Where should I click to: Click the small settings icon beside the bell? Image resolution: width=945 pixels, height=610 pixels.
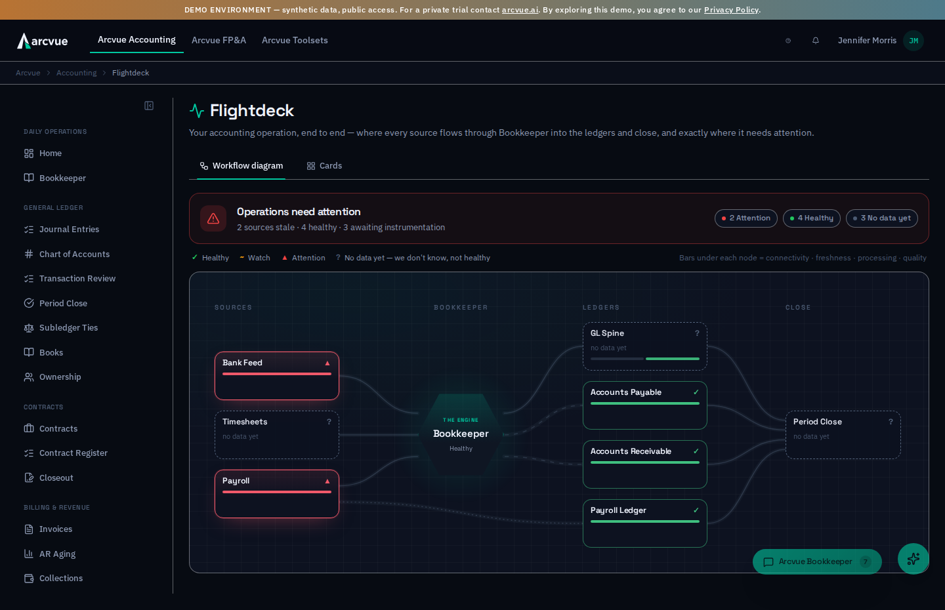pos(788,41)
